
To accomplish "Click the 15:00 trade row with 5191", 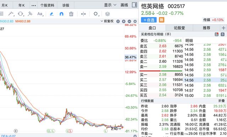I will pyautogui.click(x=205, y=95).
